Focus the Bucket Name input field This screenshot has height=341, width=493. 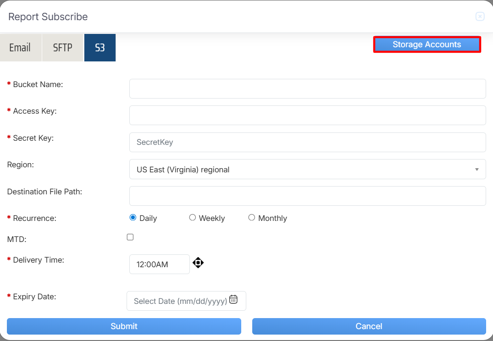tap(307, 88)
